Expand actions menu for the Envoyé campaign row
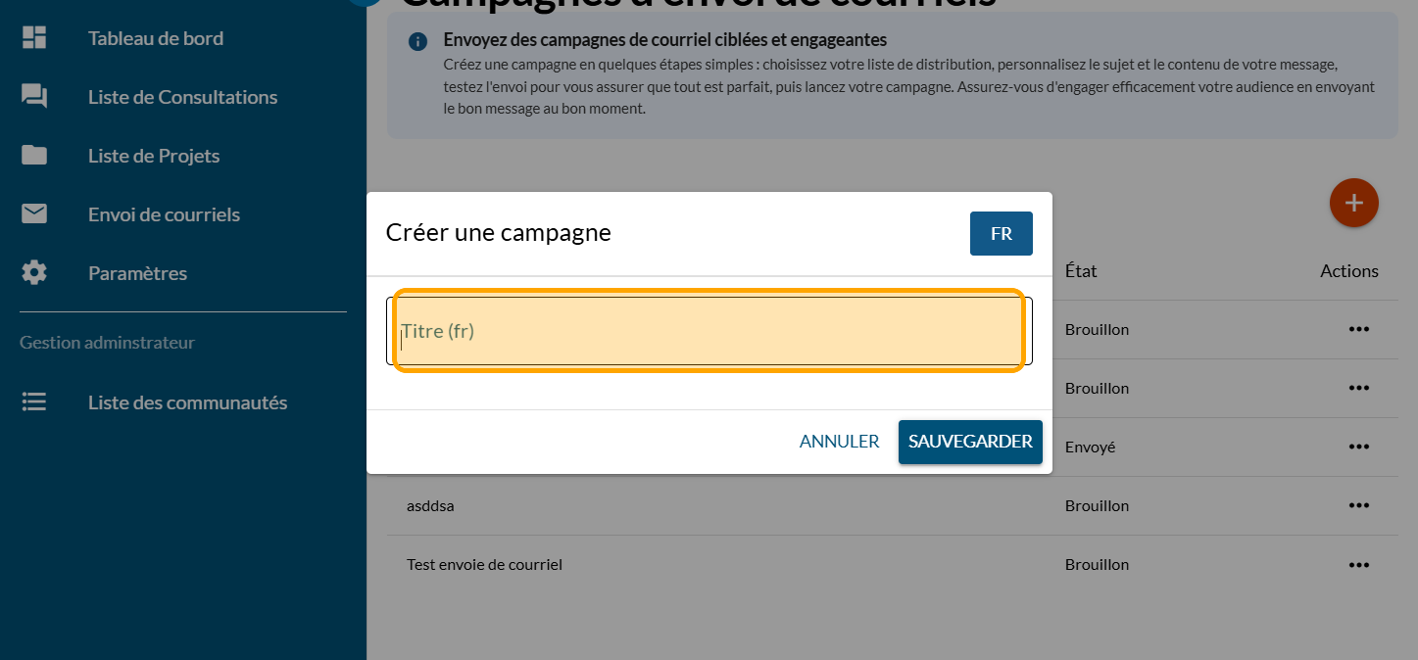Viewport: 1418px width, 660px height. point(1358,447)
